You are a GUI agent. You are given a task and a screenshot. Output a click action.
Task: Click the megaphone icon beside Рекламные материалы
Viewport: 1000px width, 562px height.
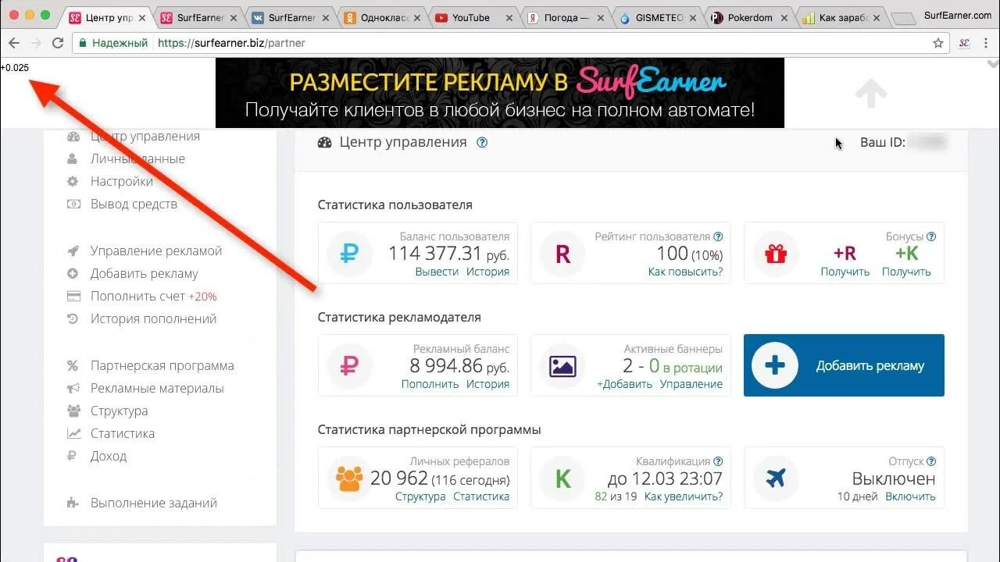coord(73,389)
